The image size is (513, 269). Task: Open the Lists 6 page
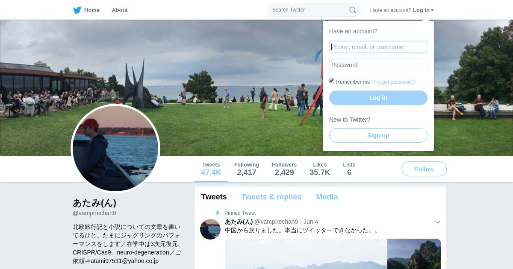coord(349,169)
